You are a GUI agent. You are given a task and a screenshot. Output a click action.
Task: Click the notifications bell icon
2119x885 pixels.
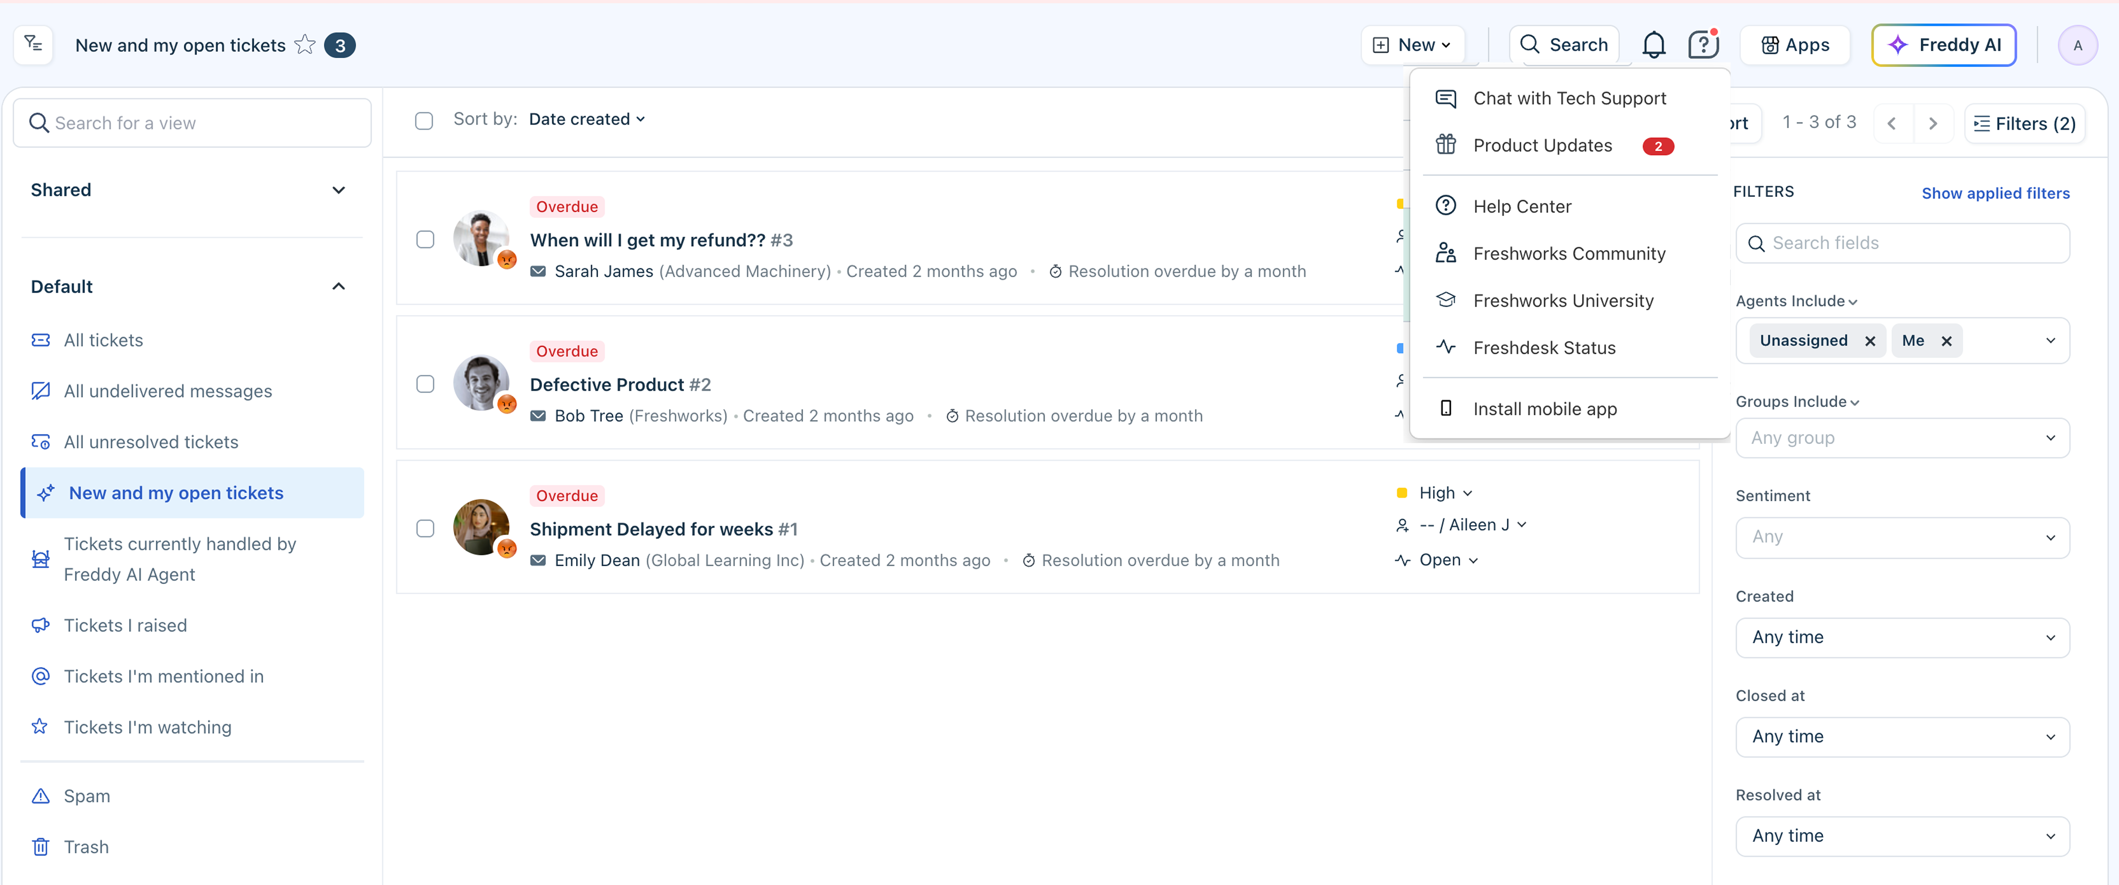coord(1653,45)
